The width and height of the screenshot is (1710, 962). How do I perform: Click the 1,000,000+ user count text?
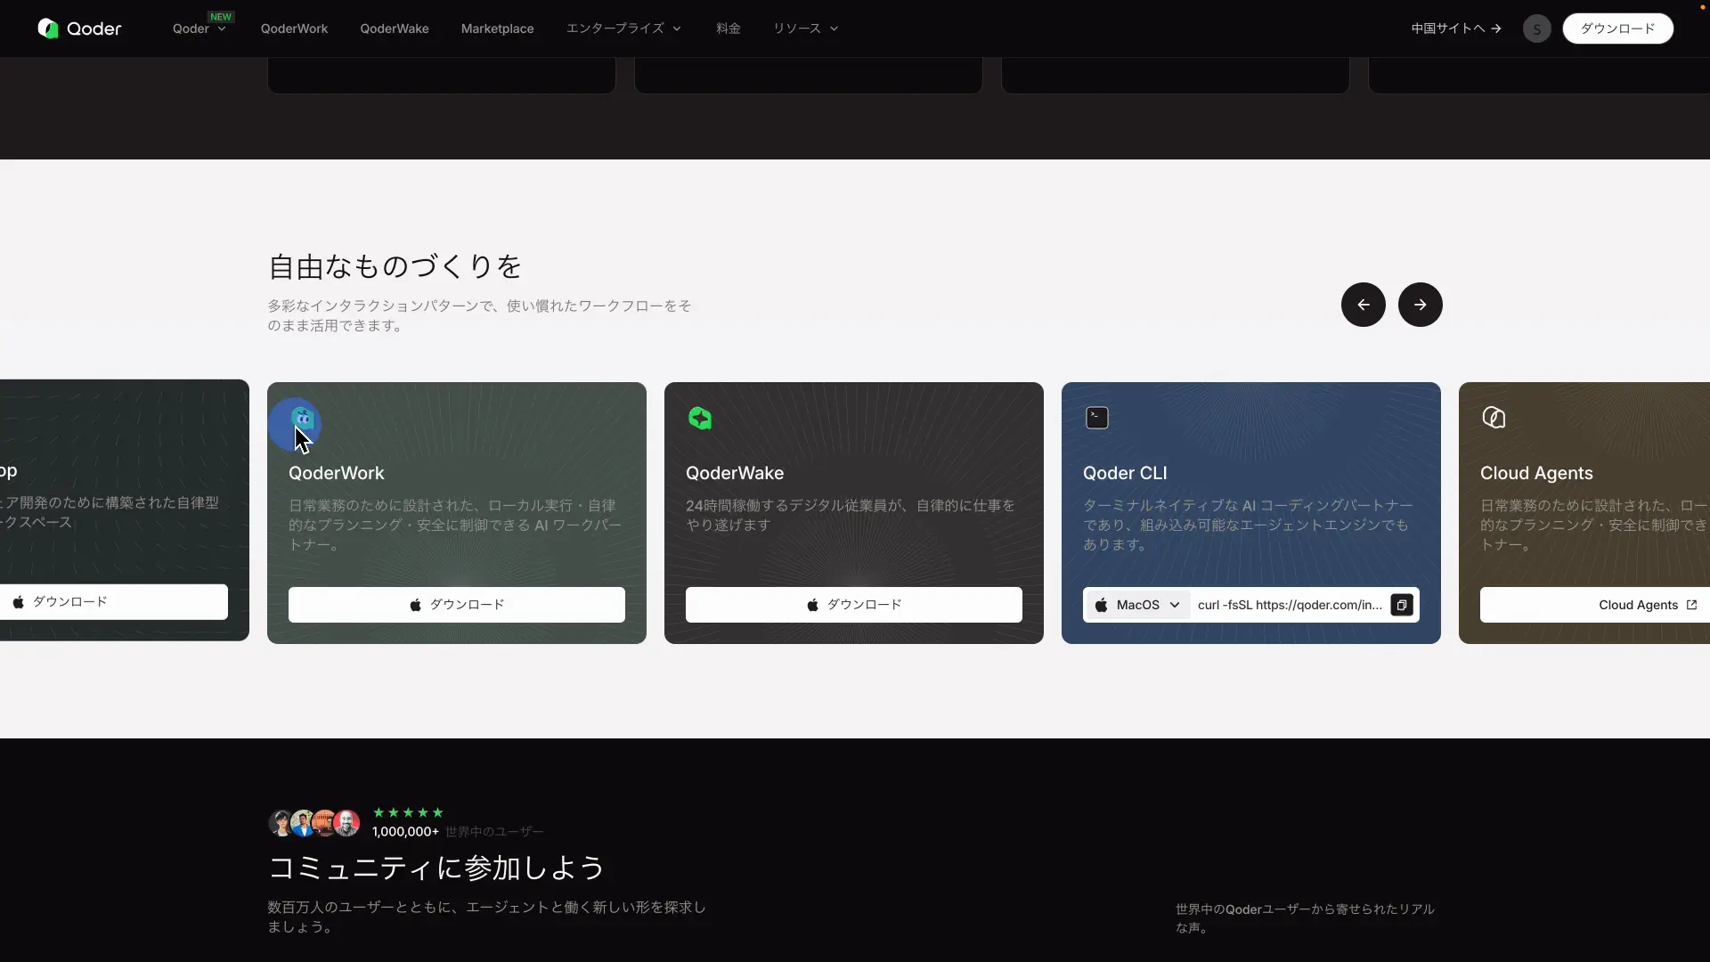[405, 832]
